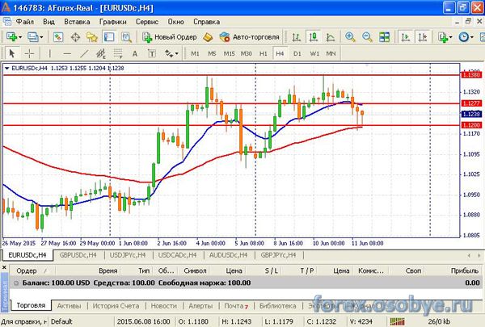Click the connection status bars icon
Image resolution: width=485 pixels, height=327 pixels.
[x=398, y=321]
